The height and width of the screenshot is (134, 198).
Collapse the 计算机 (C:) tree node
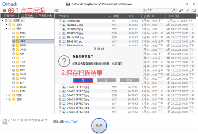[x=3, y=20]
